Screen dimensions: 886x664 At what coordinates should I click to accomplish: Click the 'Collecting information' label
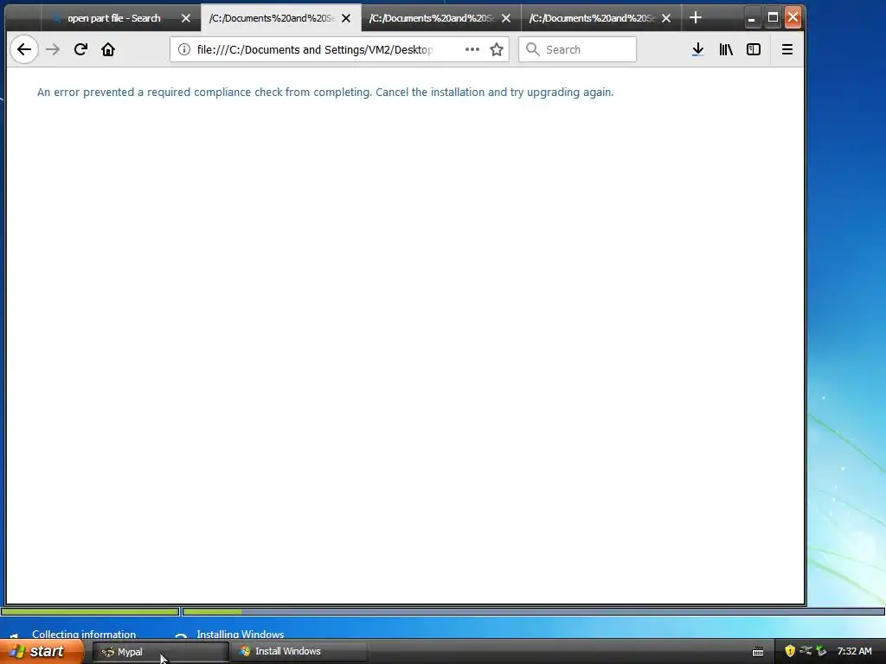[x=84, y=634]
